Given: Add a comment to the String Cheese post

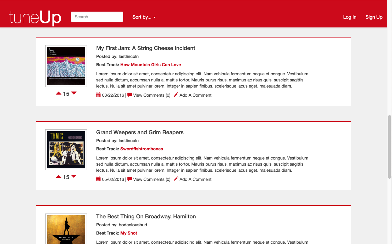Looking at the screenshot, I should pyautogui.click(x=196, y=95).
